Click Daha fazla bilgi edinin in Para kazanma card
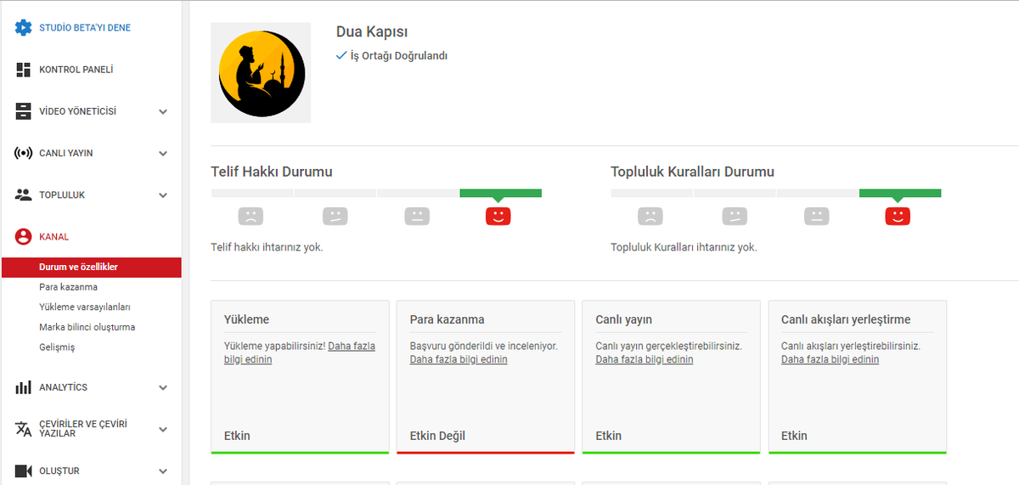 tap(459, 359)
